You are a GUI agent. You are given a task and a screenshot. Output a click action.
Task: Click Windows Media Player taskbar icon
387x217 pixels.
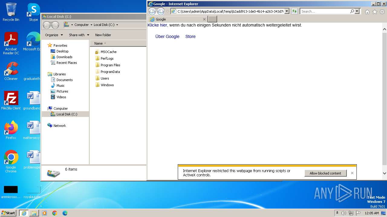click(x=44, y=213)
